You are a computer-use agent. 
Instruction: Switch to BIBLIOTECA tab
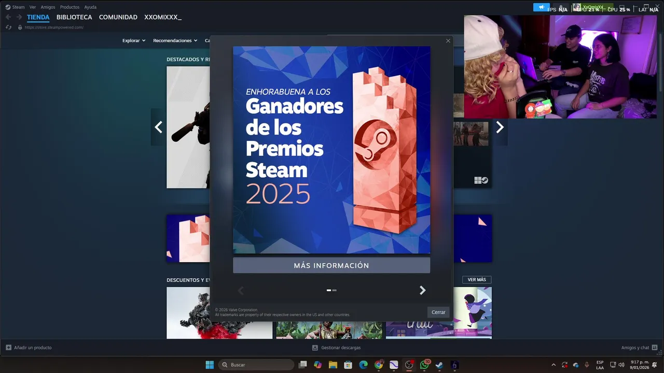point(74,17)
